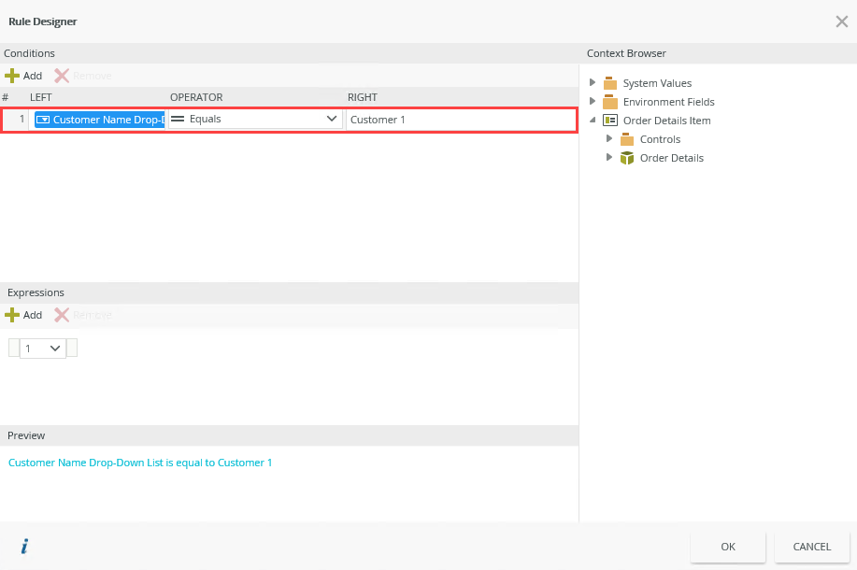The height and width of the screenshot is (570, 857).
Task: Select the Environment Fields folder icon
Action: 610,102
